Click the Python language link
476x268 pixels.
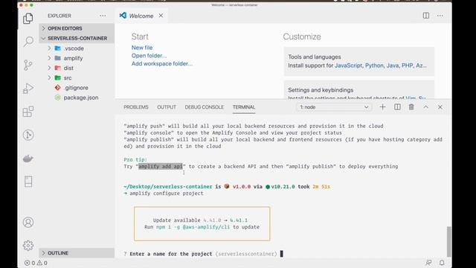[374, 66]
